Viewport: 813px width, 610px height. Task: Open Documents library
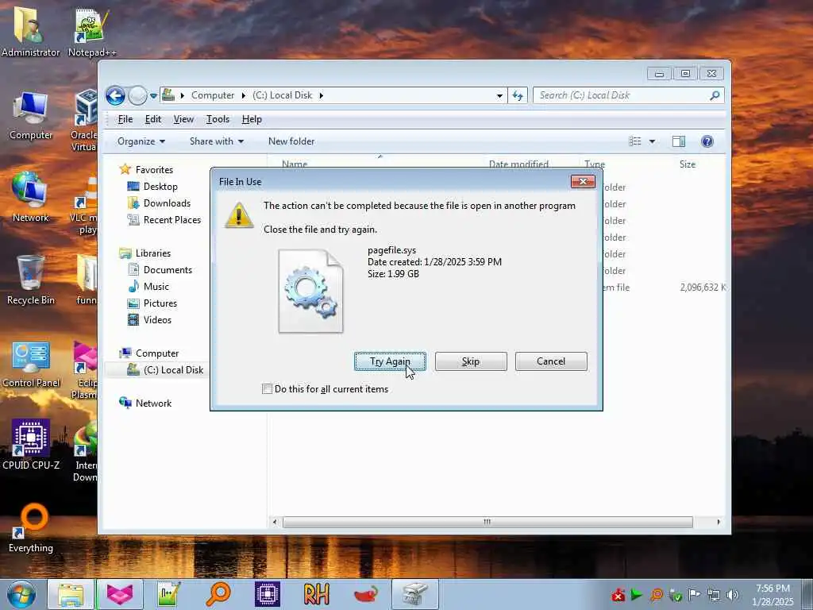point(168,270)
